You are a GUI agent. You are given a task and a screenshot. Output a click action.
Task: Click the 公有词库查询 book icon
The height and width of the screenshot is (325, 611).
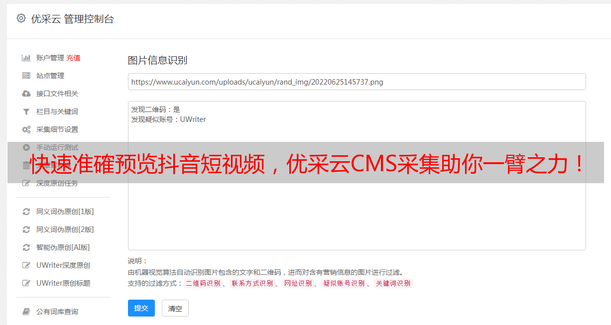(26, 312)
